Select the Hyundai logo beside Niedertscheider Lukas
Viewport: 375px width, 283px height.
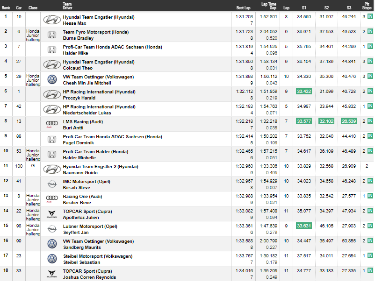[52, 110]
